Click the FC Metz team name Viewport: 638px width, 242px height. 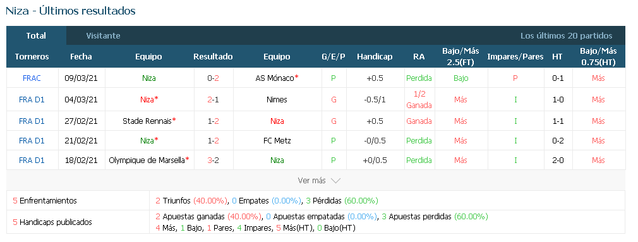point(277,141)
